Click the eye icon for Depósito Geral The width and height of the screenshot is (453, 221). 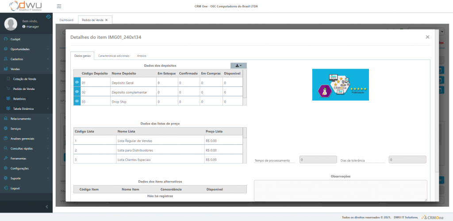[x=77, y=82]
